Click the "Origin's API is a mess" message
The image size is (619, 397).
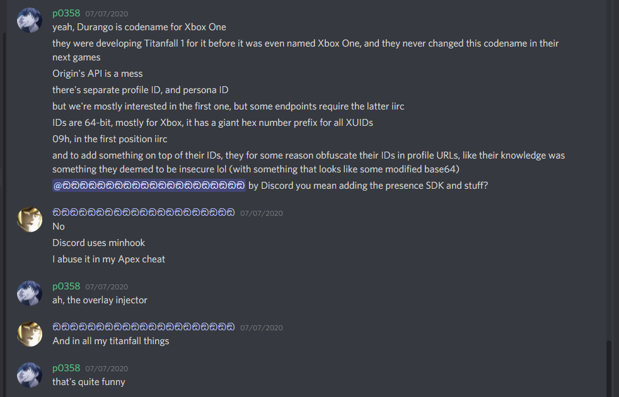pyautogui.click(x=98, y=74)
